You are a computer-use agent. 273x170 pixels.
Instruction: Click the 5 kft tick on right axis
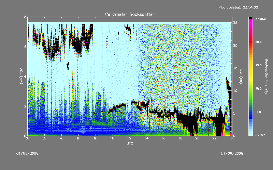[234, 113]
